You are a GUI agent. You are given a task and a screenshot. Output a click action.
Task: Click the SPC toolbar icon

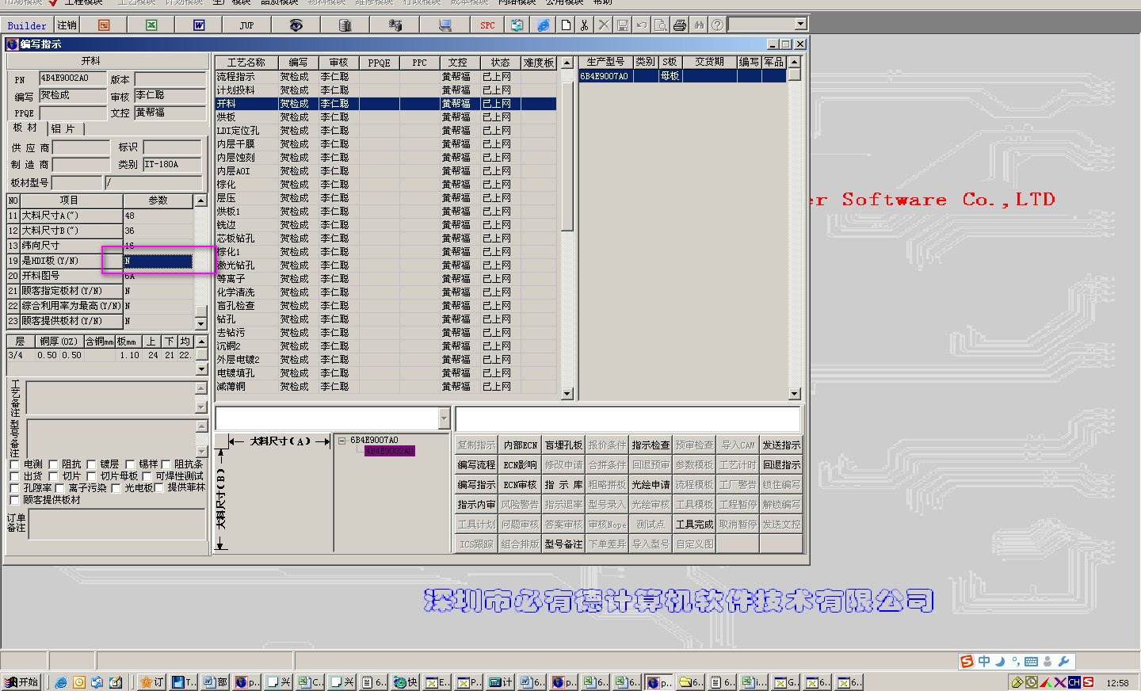point(487,25)
